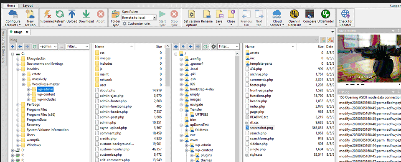Open the Folder sync tool
Viewport: 401px width, 162px height.
(116, 18)
